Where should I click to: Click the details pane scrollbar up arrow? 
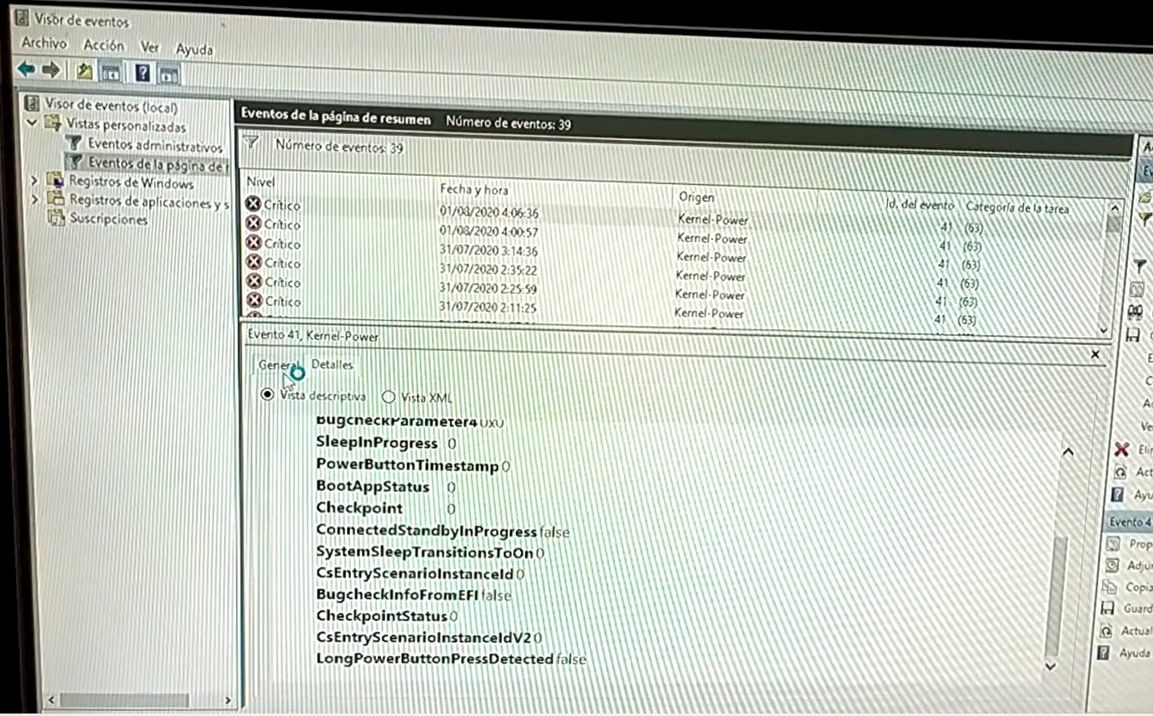(x=1067, y=451)
